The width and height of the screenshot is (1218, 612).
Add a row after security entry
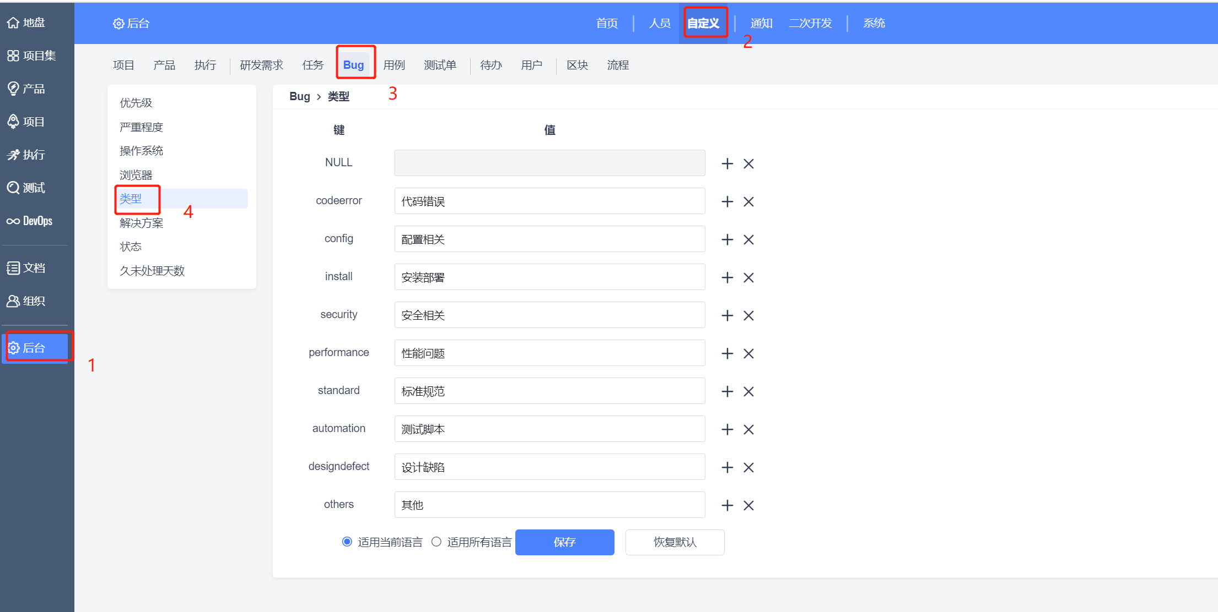click(727, 315)
